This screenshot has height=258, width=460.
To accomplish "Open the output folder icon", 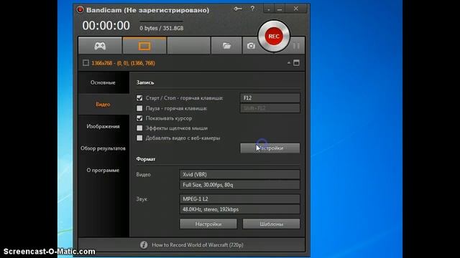I will 226,46.
